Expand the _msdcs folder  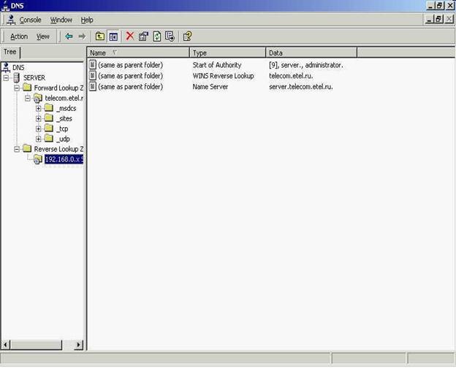click(x=38, y=108)
